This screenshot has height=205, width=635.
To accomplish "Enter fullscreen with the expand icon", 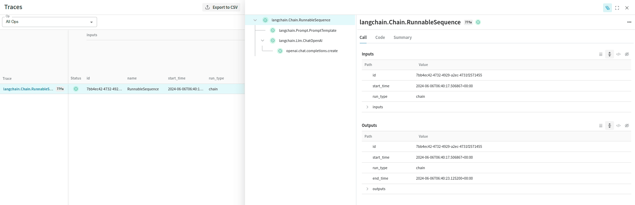I will point(617,8).
